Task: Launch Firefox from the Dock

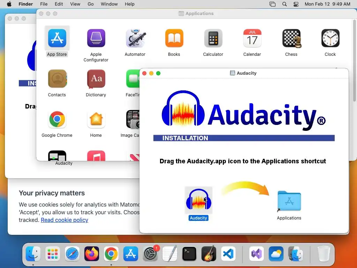Action: 92,254
